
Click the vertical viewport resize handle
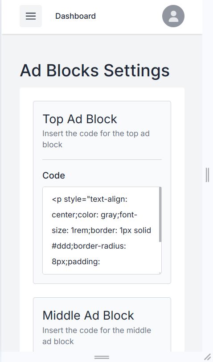click(x=208, y=175)
